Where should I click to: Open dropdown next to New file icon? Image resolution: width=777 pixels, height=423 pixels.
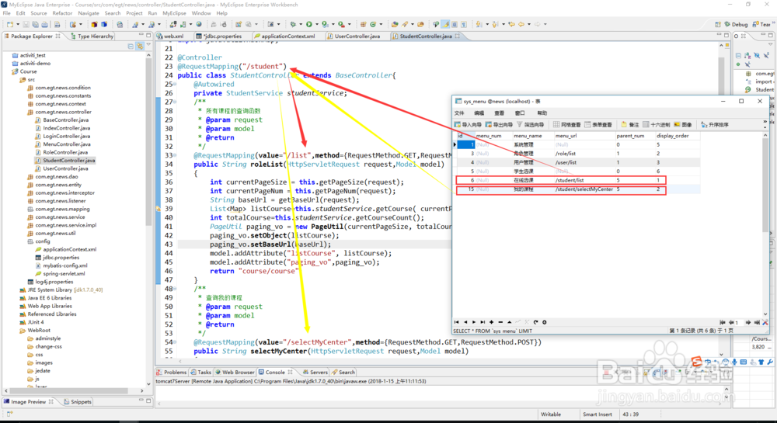[x=17, y=24]
